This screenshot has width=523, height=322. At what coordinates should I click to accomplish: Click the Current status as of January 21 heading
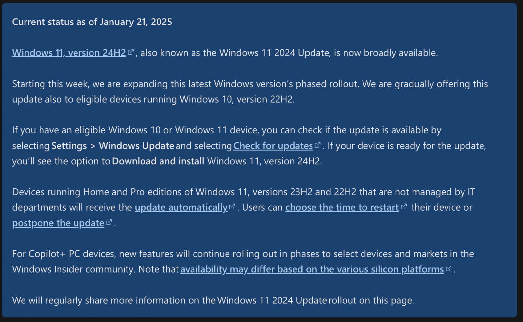click(92, 22)
